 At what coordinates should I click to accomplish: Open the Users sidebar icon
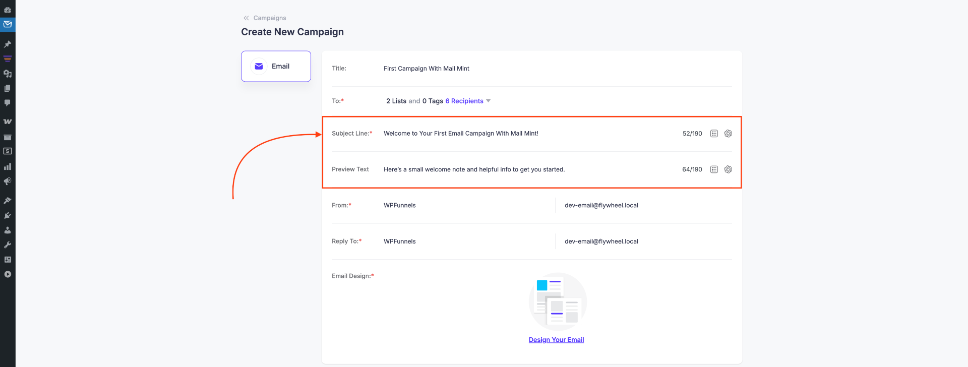[8, 230]
